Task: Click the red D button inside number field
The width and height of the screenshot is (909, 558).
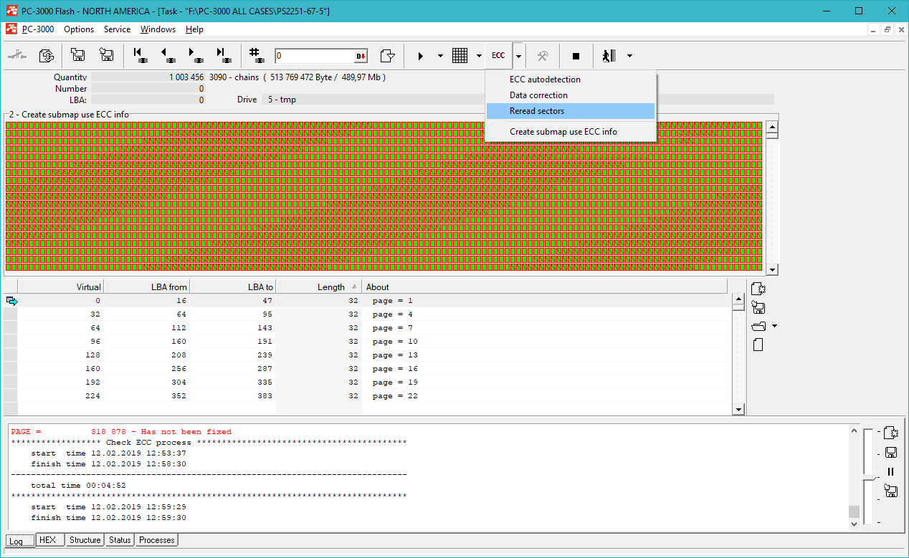Action: [361, 56]
